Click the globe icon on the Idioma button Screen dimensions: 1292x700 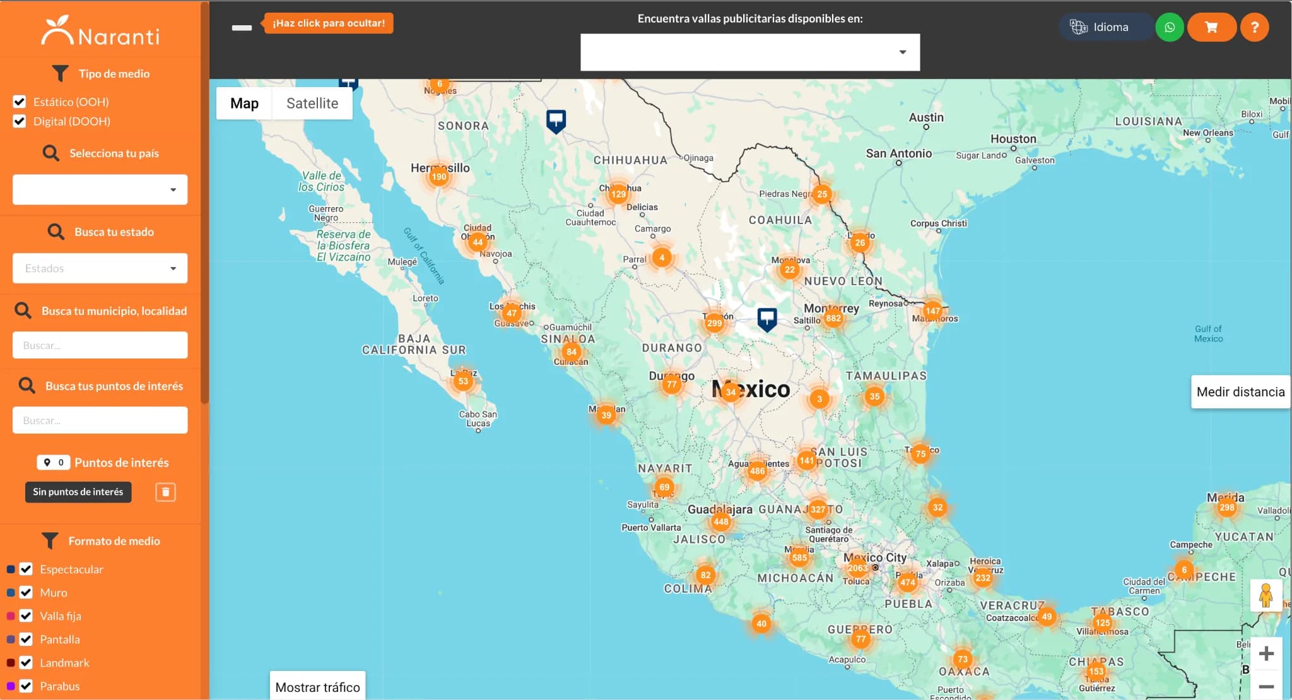1079,27
